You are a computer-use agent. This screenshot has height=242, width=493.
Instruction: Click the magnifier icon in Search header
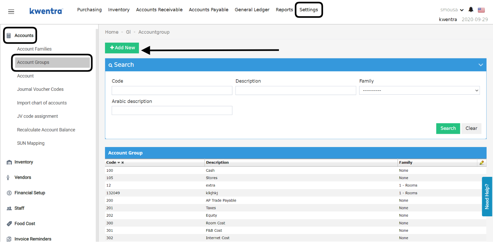110,65
